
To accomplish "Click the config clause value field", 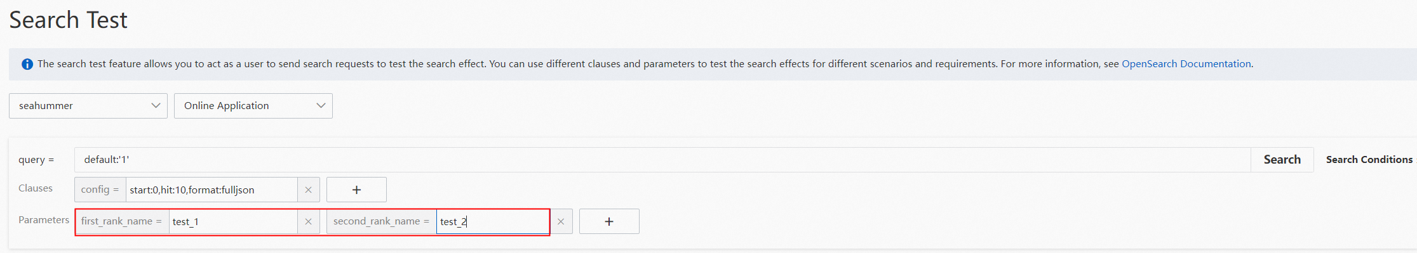I will coord(212,190).
